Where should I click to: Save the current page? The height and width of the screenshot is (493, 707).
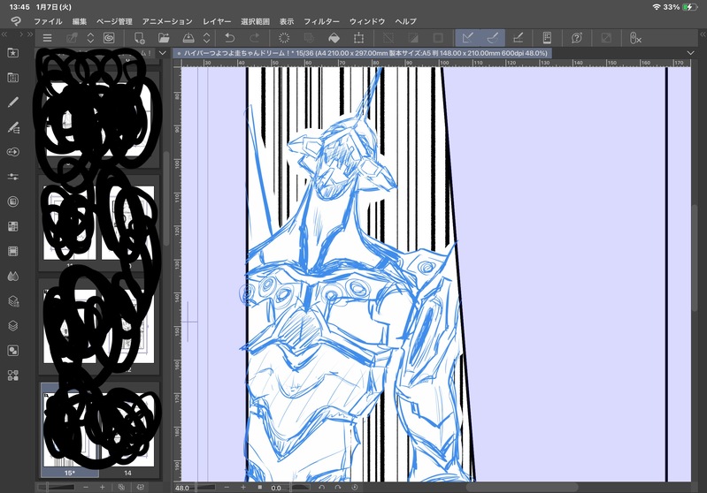188,38
